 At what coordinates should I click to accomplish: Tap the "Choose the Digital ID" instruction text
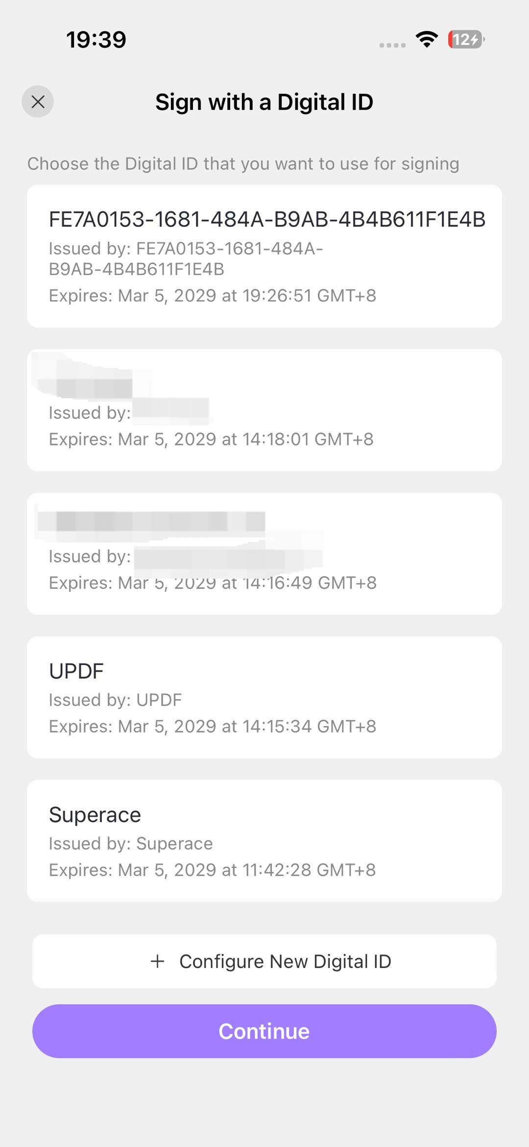[x=243, y=164]
